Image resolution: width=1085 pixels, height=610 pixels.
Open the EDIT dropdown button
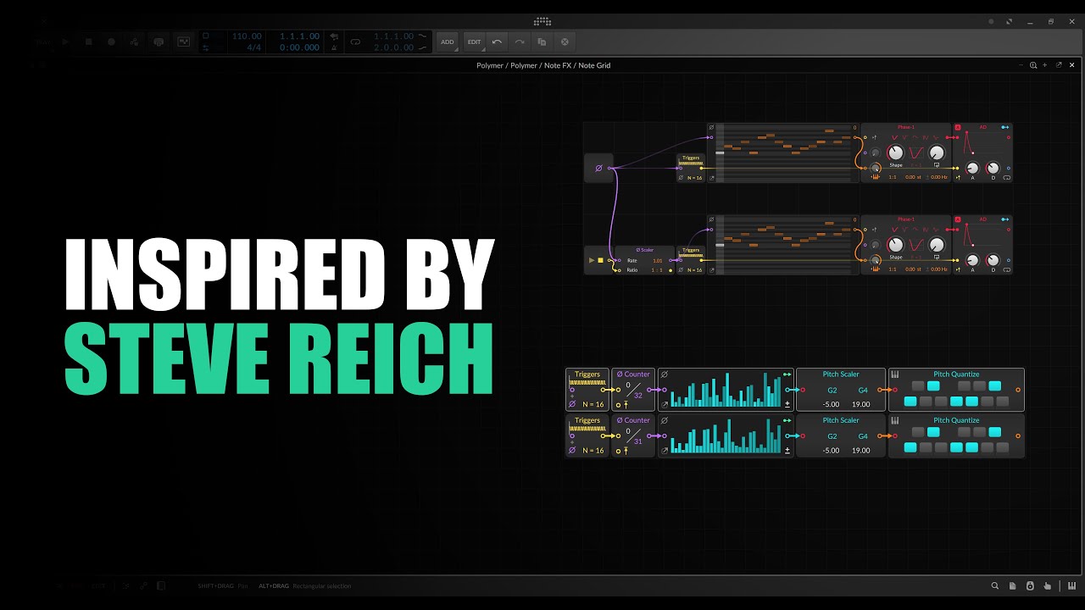(x=474, y=42)
